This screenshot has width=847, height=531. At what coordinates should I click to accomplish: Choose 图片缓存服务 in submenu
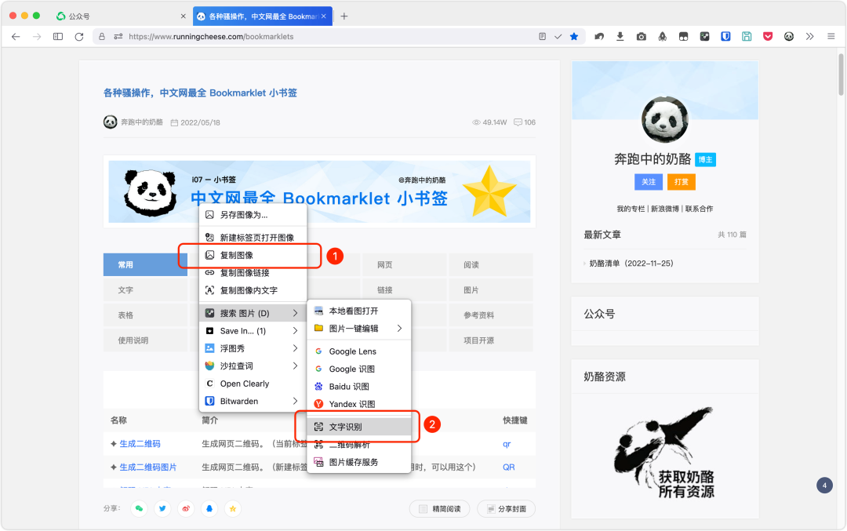[359, 463]
